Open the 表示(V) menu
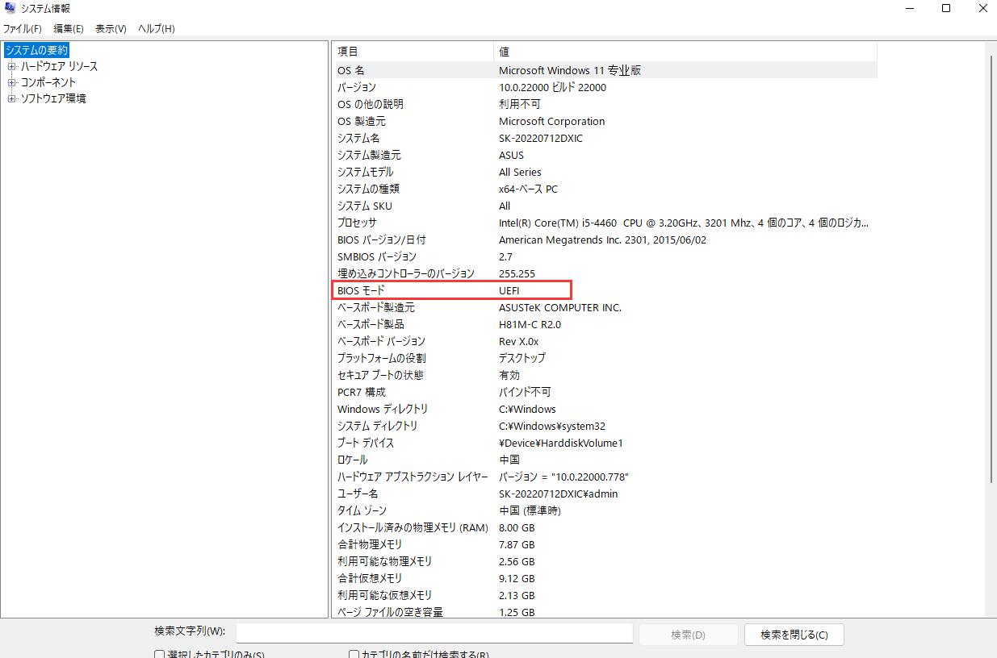This screenshot has width=997, height=658. pos(109,28)
